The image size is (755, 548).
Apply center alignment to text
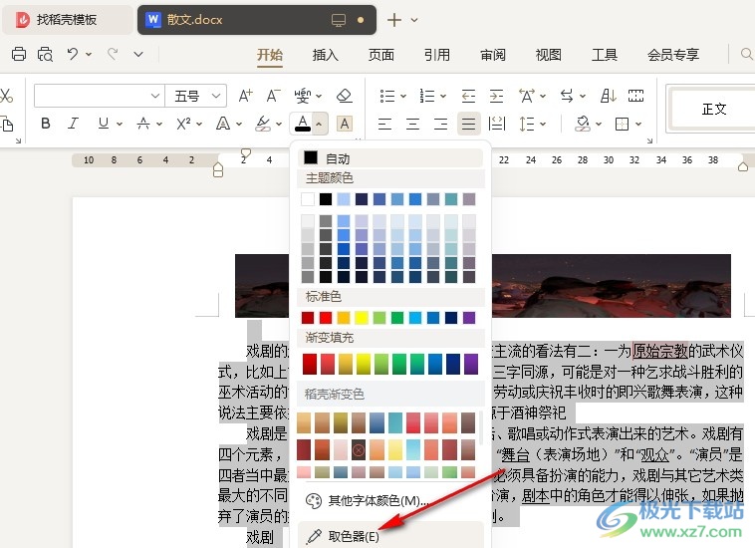pyautogui.click(x=412, y=125)
